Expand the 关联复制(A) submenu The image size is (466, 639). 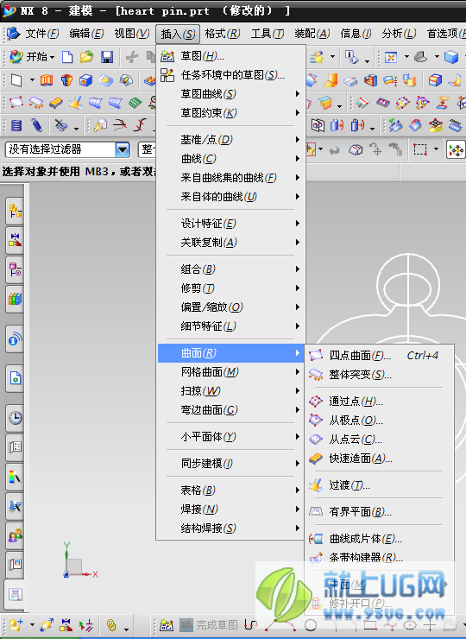[230, 242]
